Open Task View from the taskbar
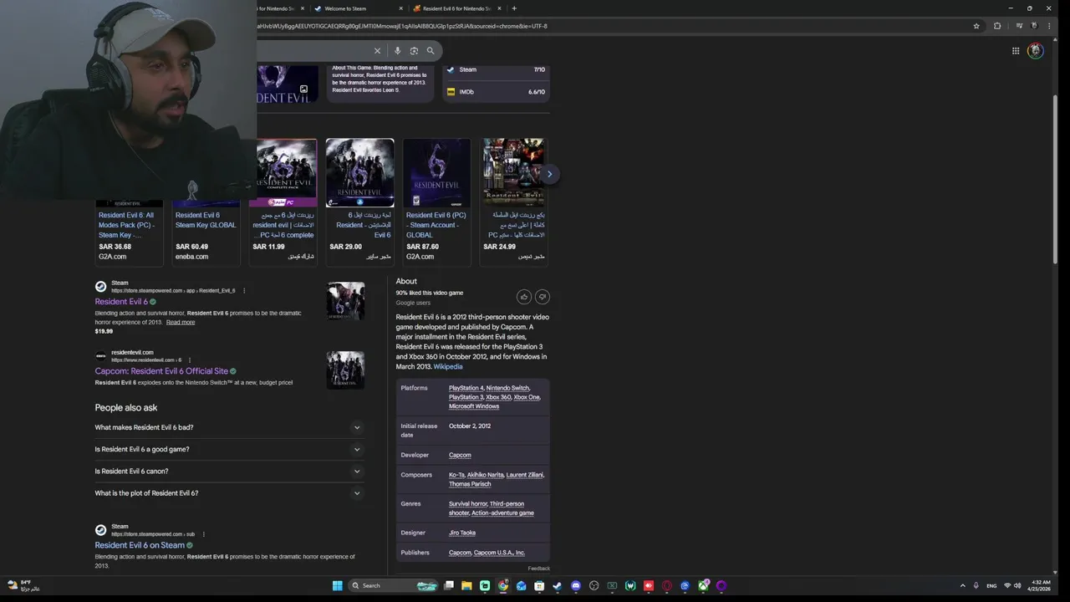Image resolution: width=1070 pixels, height=602 pixels. [449, 586]
